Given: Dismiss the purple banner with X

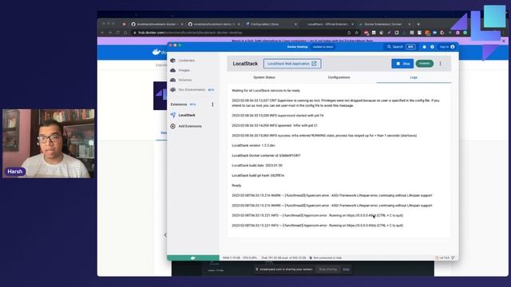Looking at the screenshot, I should [504, 41].
